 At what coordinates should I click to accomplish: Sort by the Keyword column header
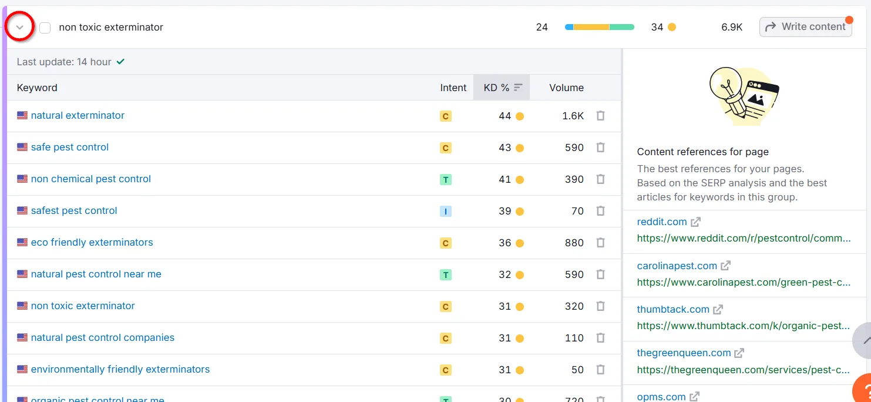click(x=37, y=88)
